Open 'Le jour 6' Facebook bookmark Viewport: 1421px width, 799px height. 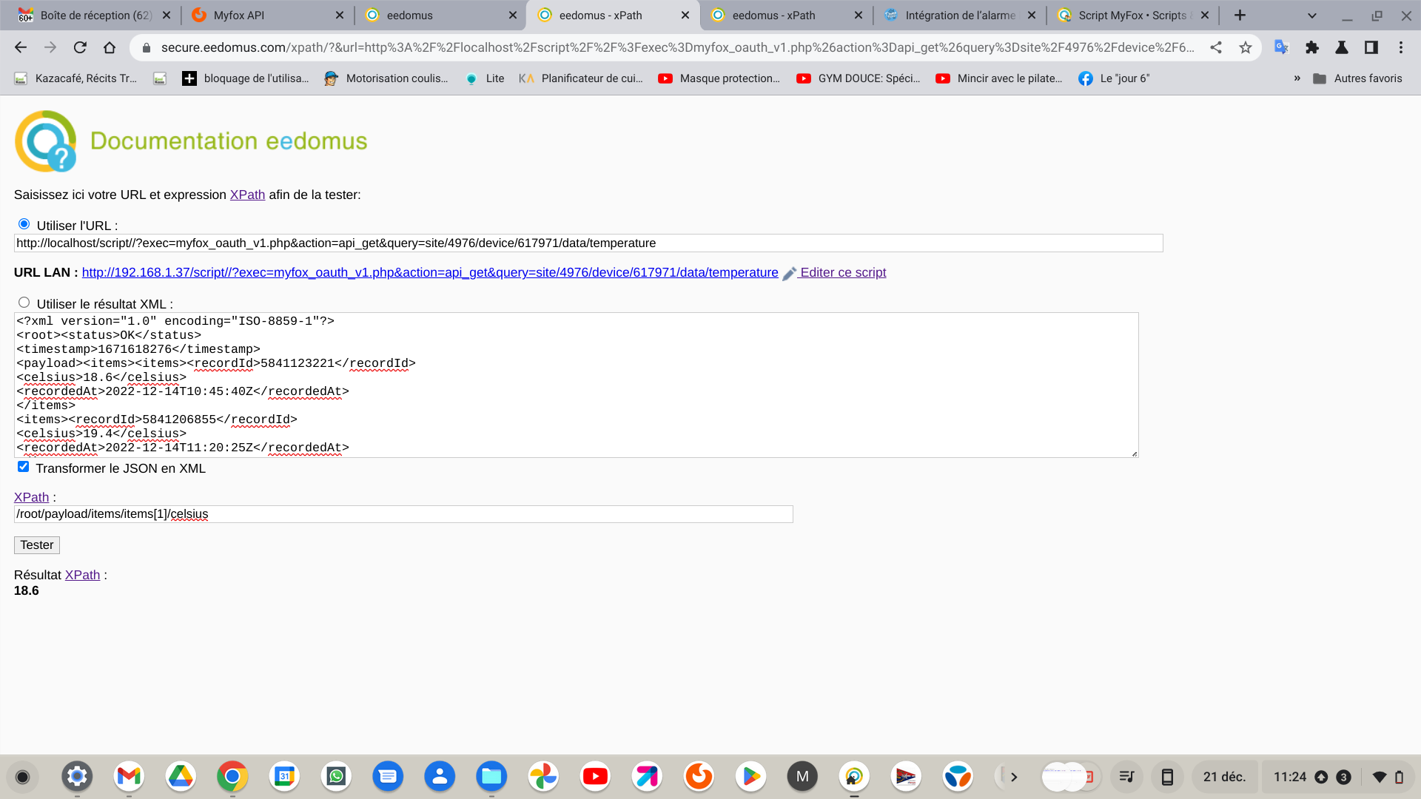(1114, 78)
